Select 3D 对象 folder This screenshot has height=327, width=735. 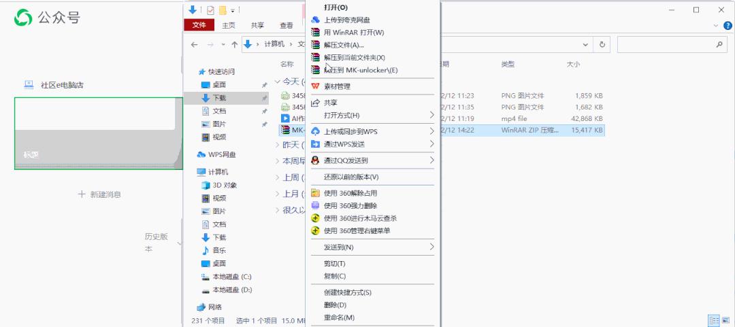click(225, 185)
